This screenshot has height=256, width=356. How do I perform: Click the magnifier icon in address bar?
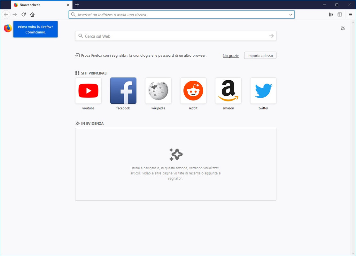coord(73,14)
